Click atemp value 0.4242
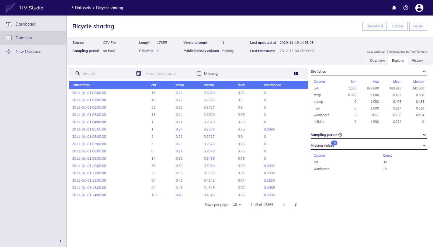The height and width of the screenshot is (247, 433). click(x=209, y=180)
